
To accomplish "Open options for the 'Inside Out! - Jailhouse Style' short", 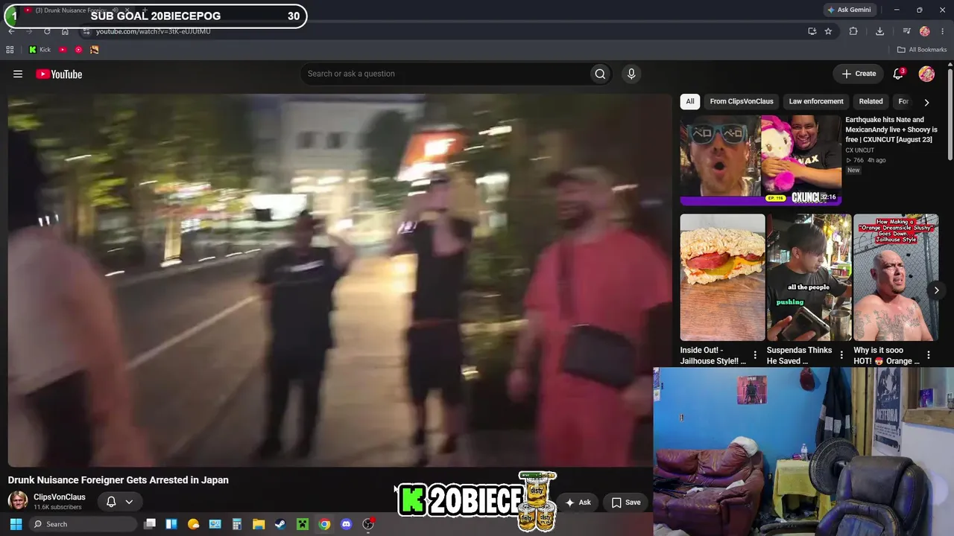I will [x=755, y=355].
